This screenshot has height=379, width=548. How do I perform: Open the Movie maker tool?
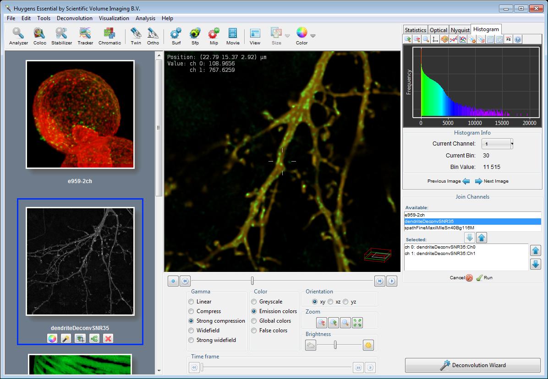point(233,36)
